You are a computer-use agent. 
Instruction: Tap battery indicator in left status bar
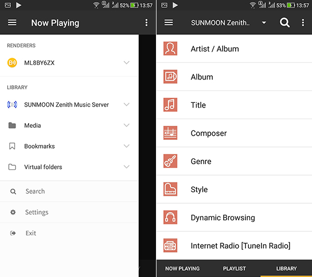134,5
